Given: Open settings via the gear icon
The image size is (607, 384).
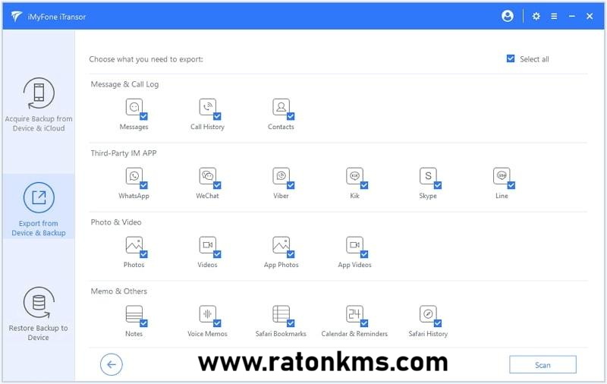Looking at the screenshot, I should 536,16.
